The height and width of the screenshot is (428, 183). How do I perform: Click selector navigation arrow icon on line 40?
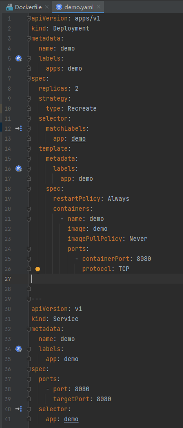click(19, 408)
